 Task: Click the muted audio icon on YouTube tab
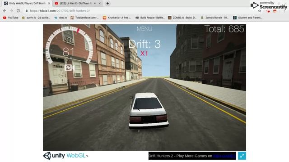pos(95,3)
